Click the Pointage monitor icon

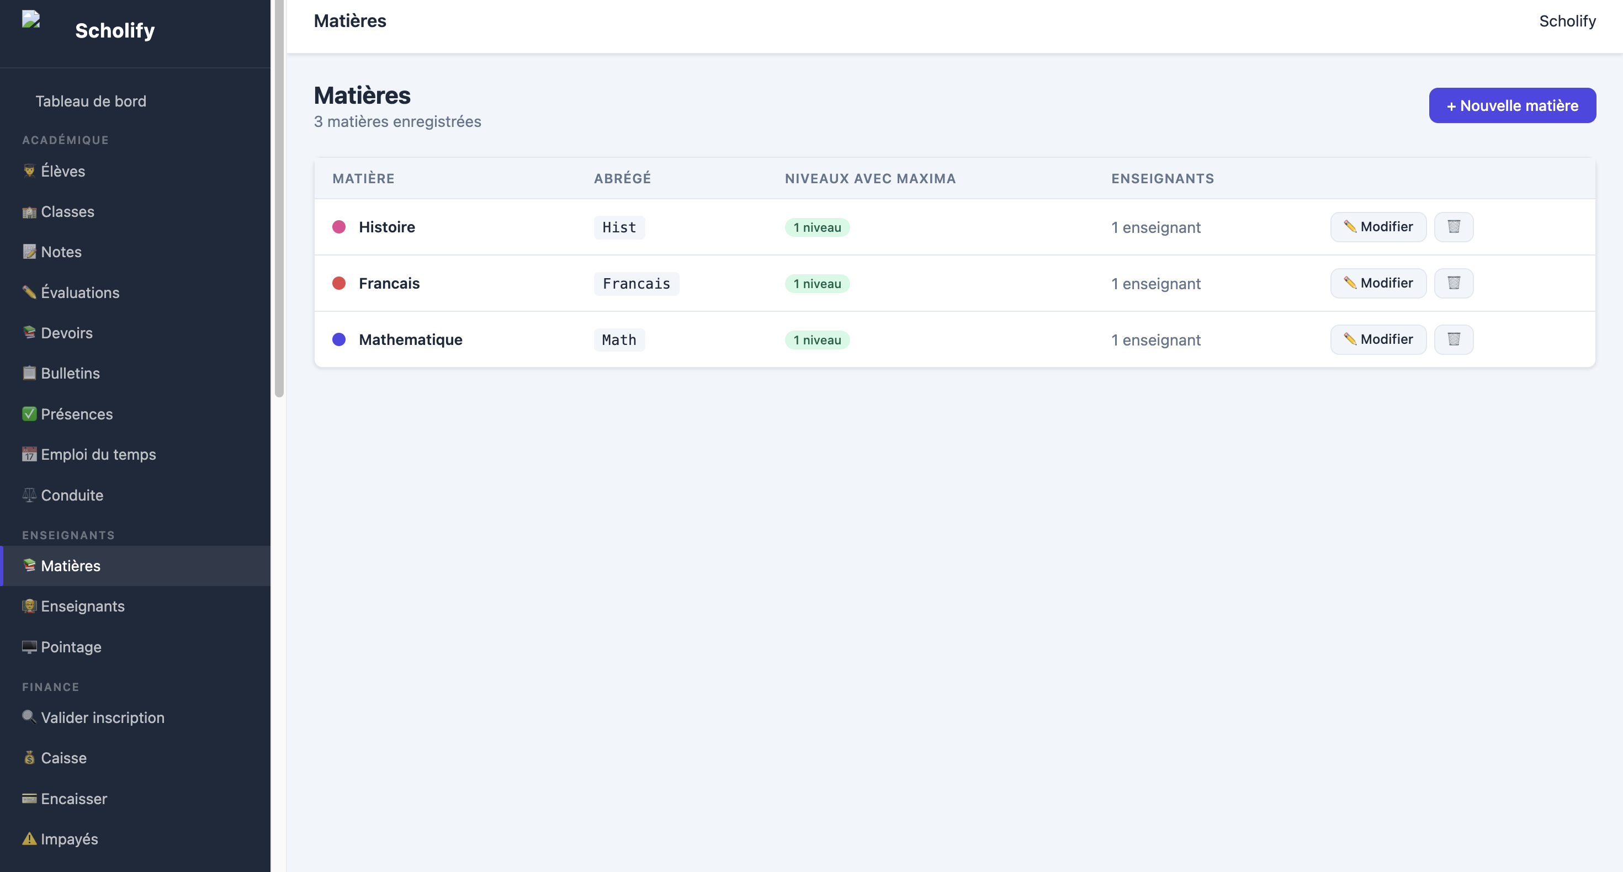click(29, 647)
